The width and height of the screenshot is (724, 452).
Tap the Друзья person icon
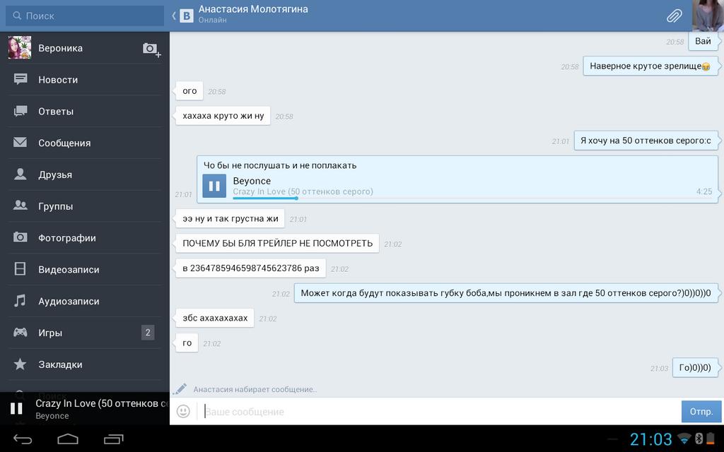[x=21, y=174]
